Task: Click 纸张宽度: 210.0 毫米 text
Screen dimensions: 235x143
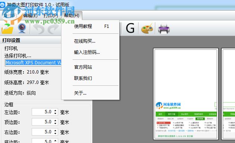Action: (27, 72)
